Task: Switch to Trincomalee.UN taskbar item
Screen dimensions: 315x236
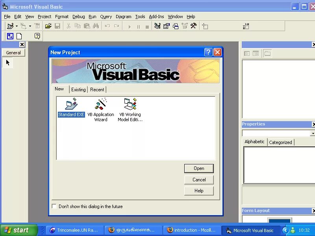Action: pyautogui.click(x=75, y=230)
